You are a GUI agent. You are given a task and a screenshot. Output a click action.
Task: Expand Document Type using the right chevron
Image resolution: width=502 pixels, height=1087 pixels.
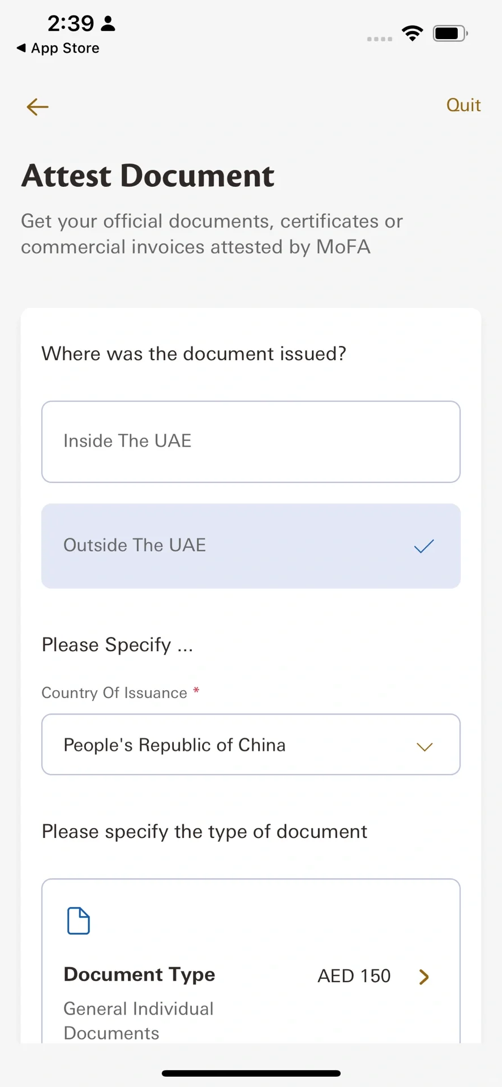point(424,977)
